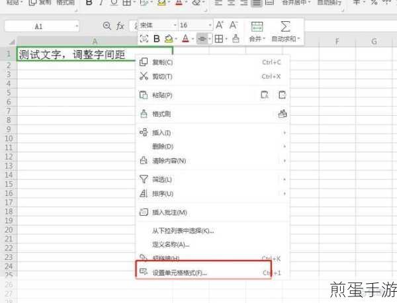Choose 清除内容(N) from the context menu
This screenshot has height=303, width=397.
click(x=212, y=161)
